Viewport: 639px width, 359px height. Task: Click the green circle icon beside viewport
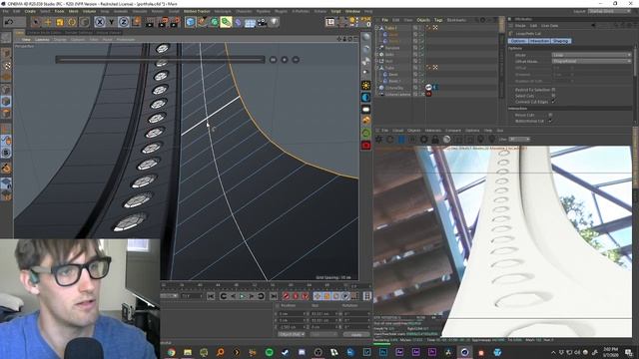point(366,133)
